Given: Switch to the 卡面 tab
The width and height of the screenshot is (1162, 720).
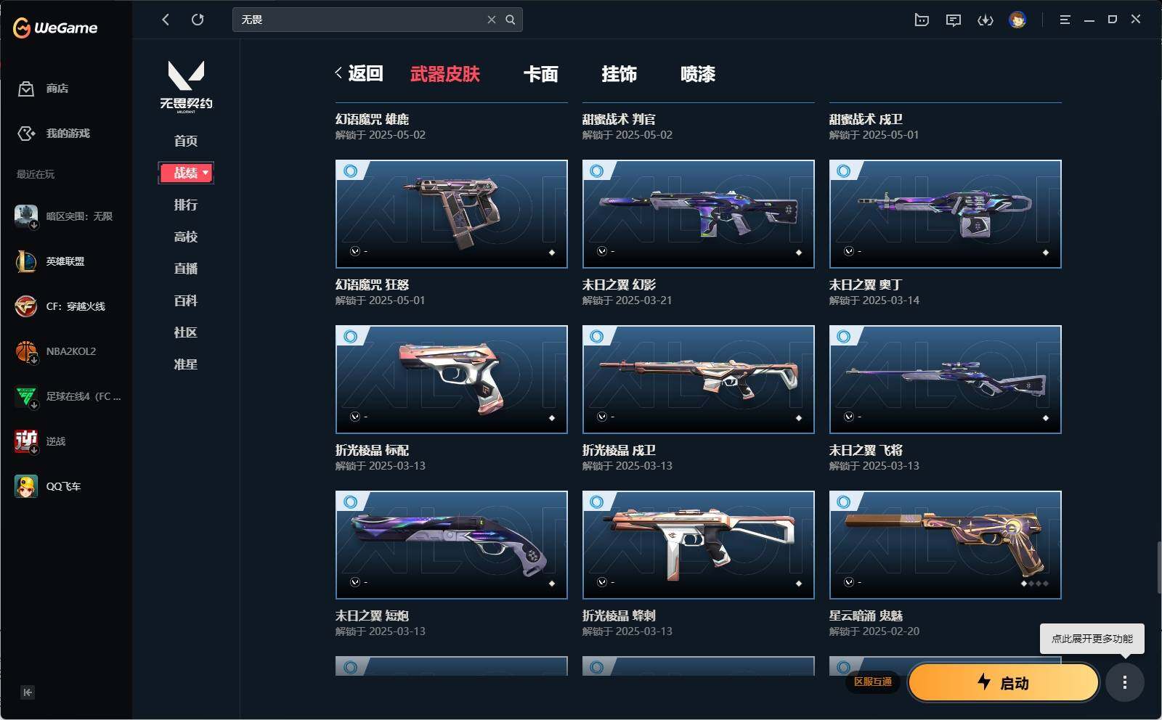Looking at the screenshot, I should click(541, 74).
